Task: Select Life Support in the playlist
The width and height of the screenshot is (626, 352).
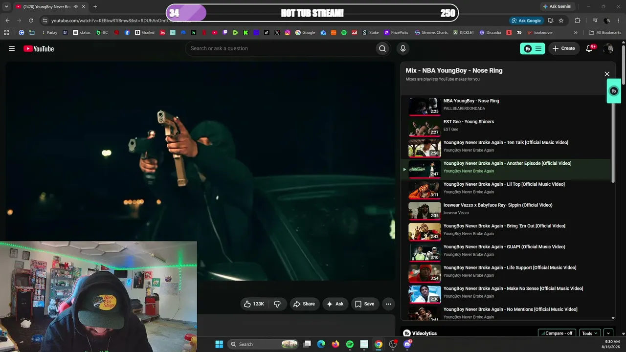Action: click(x=506, y=272)
